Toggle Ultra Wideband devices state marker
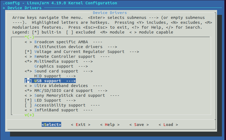226x140 pixels. tap(28, 86)
